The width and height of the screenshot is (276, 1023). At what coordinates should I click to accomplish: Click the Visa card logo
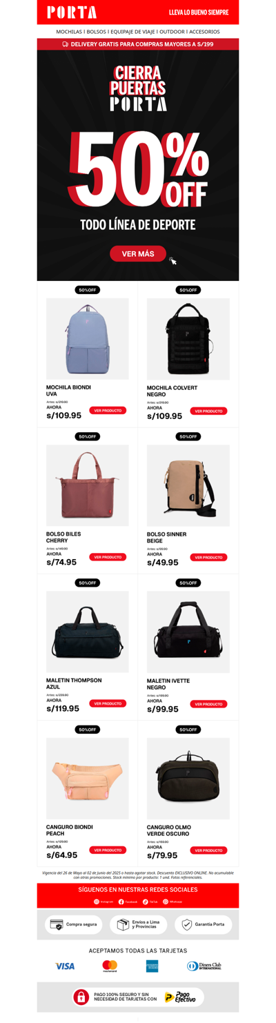pyautogui.click(x=65, y=966)
